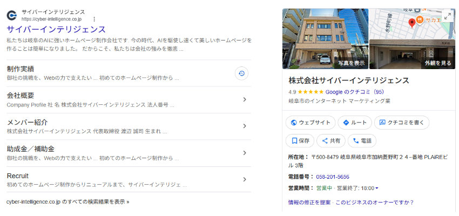Viewport: 459px width, 216px height.
Task: Click the クチコミを書く review button
Action: click(402, 123)
